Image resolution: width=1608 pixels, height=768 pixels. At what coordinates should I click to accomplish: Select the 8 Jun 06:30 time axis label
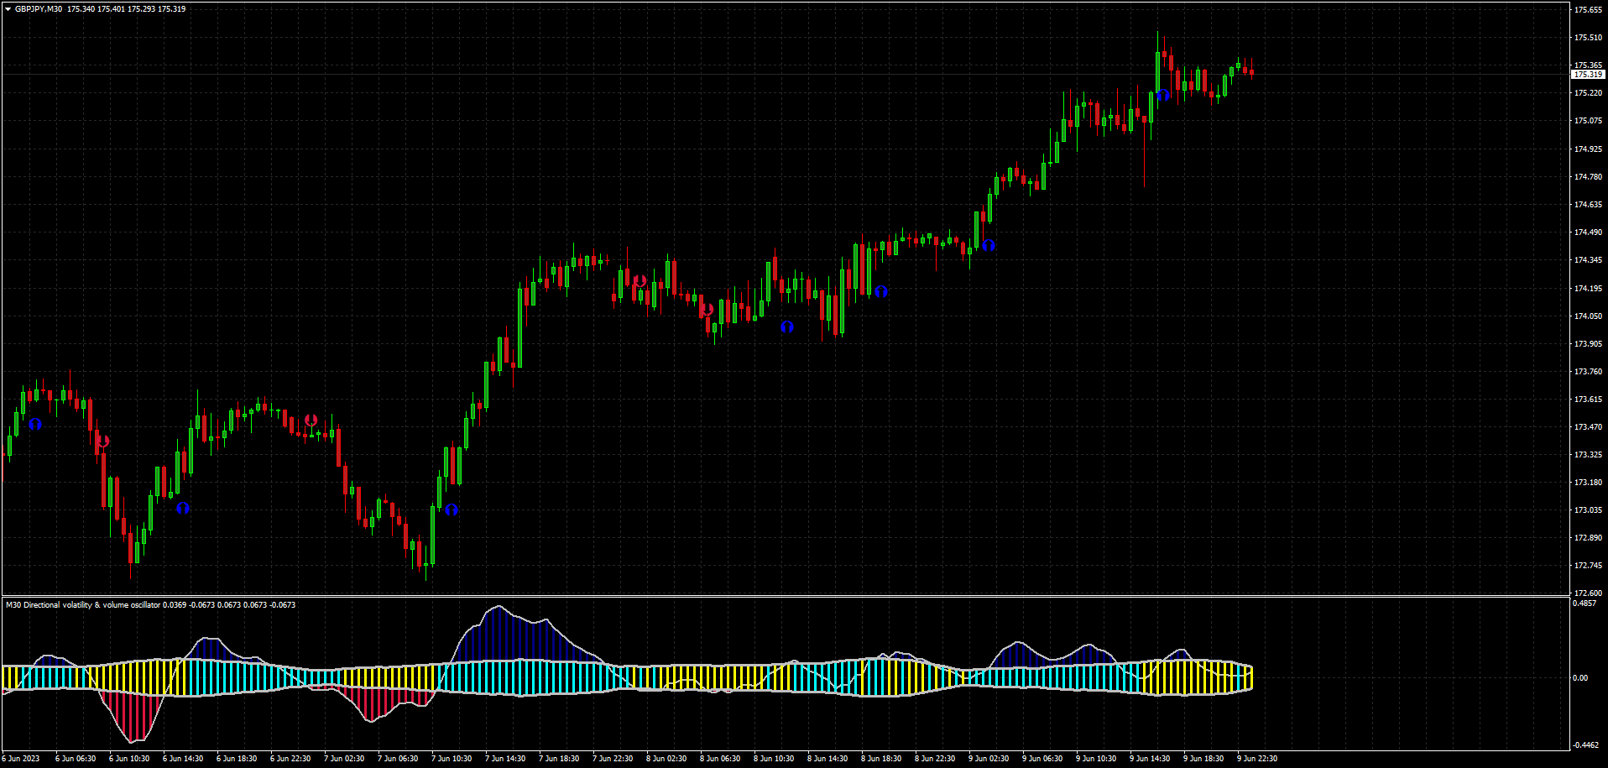point(720,759)
